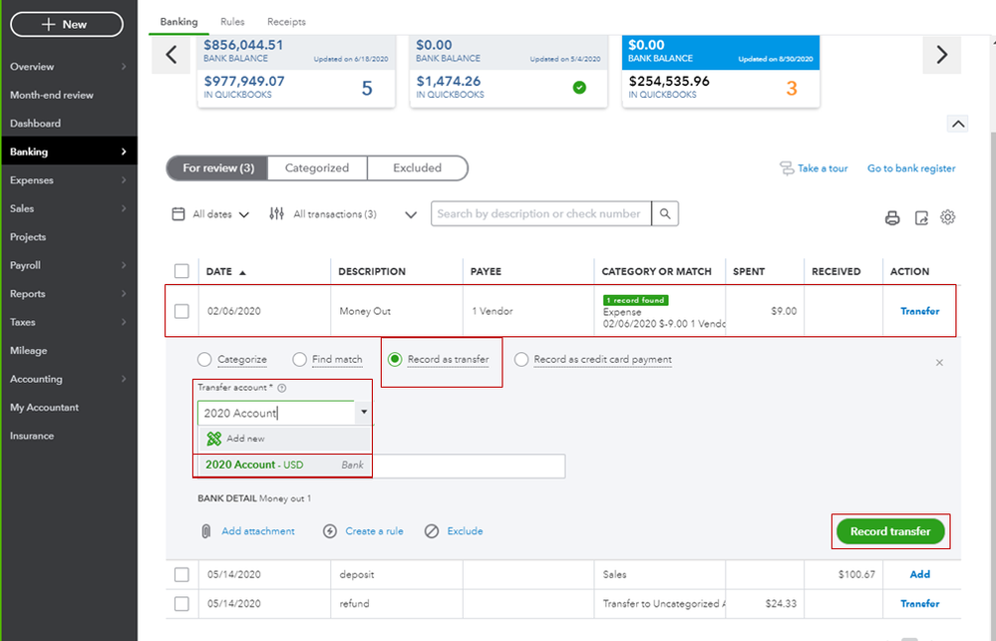Click the export icon
This screenshot has height=641, width=996.
(x=921, y=218)
